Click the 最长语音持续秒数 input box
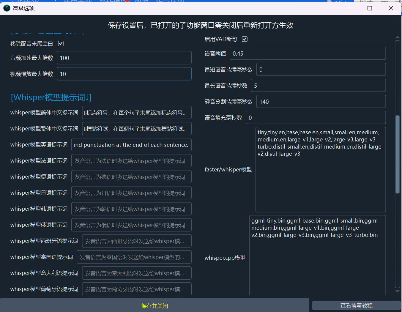This screenshot has height=312, width=402. tap(318, 86)
